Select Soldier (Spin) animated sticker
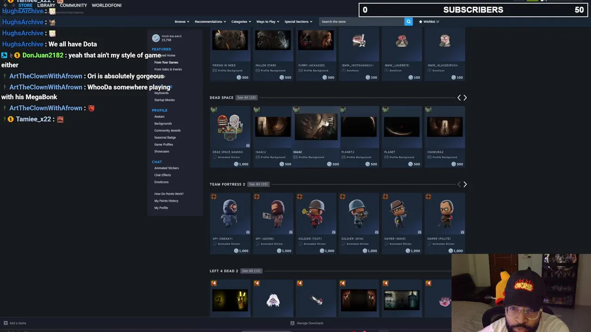The image size is (591, 332). [359, 223]
